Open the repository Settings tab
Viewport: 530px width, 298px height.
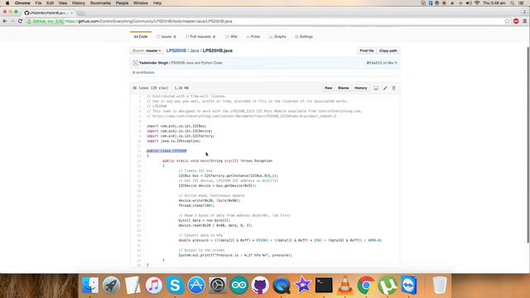pos(304,36)
